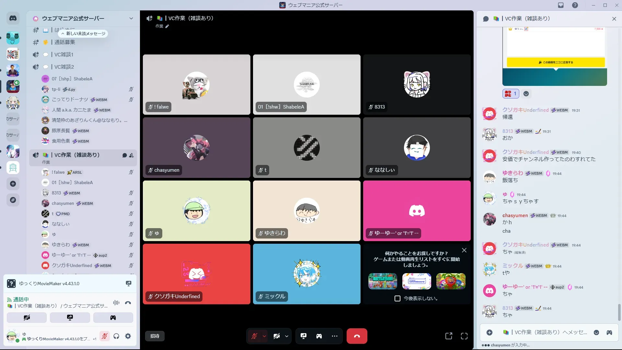Open the activities controller icon in the call bar
The height and width of the screenshot is (350, 622).
point(319,336)
